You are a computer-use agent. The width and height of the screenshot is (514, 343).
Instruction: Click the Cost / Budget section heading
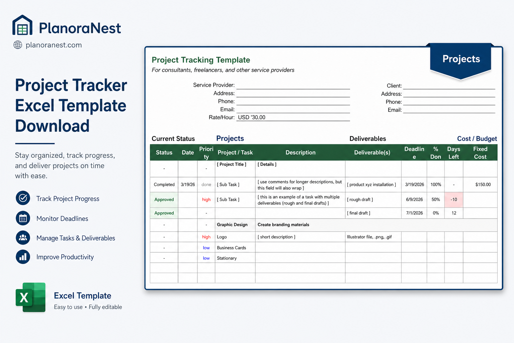(x=477, y=139)
